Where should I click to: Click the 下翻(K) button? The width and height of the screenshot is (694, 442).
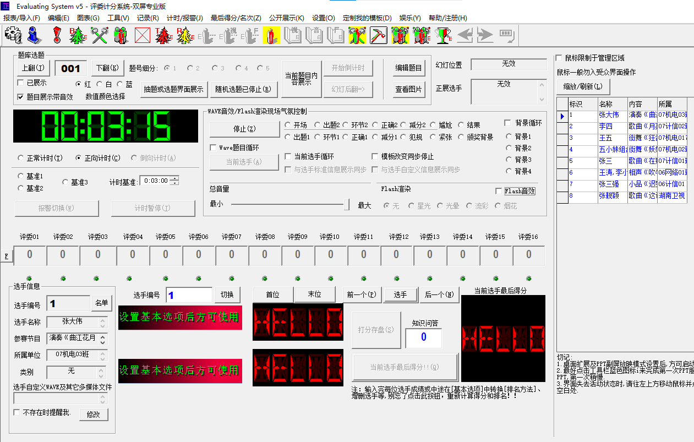[107, 68]
